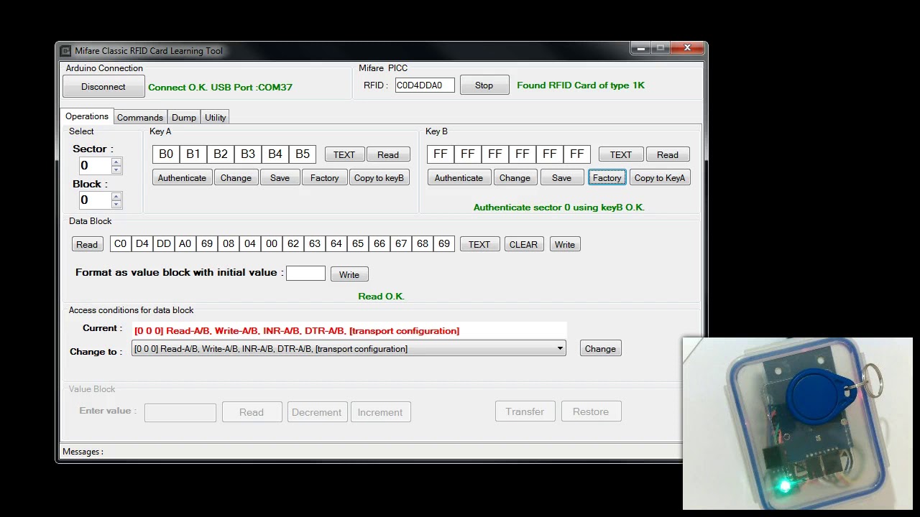The height and width of the screenshot is (517, 920).
Task: Read the data block
Action: pyautogui.click(x=87, y=245)
